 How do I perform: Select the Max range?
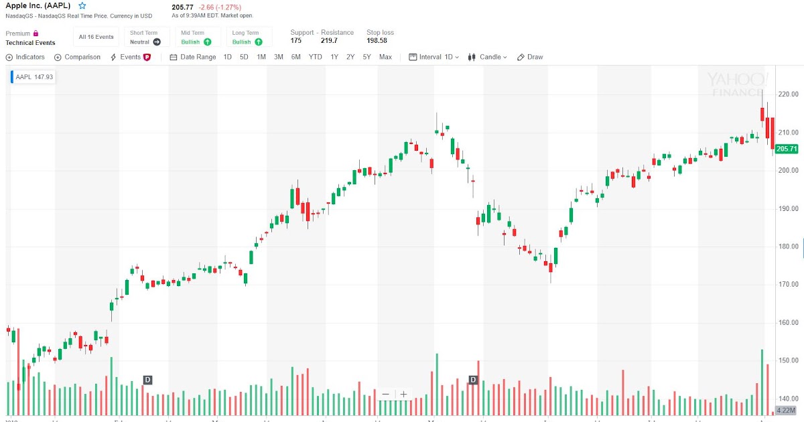tap(385, 58)
